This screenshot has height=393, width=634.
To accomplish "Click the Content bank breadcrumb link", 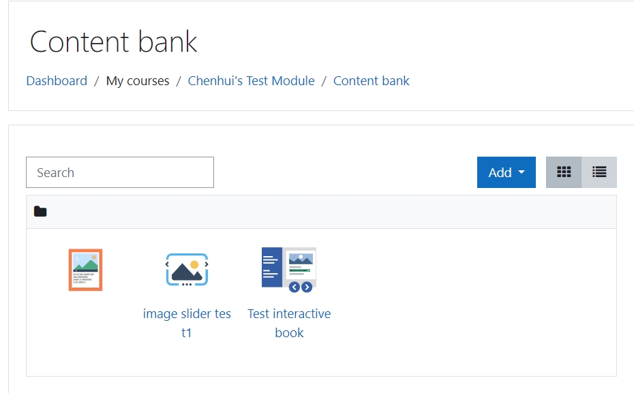I will [x=371, y=80].
